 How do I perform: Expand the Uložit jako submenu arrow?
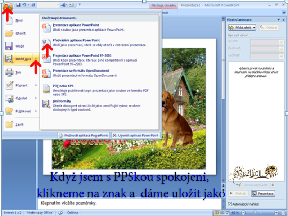[x=36, y=59]
